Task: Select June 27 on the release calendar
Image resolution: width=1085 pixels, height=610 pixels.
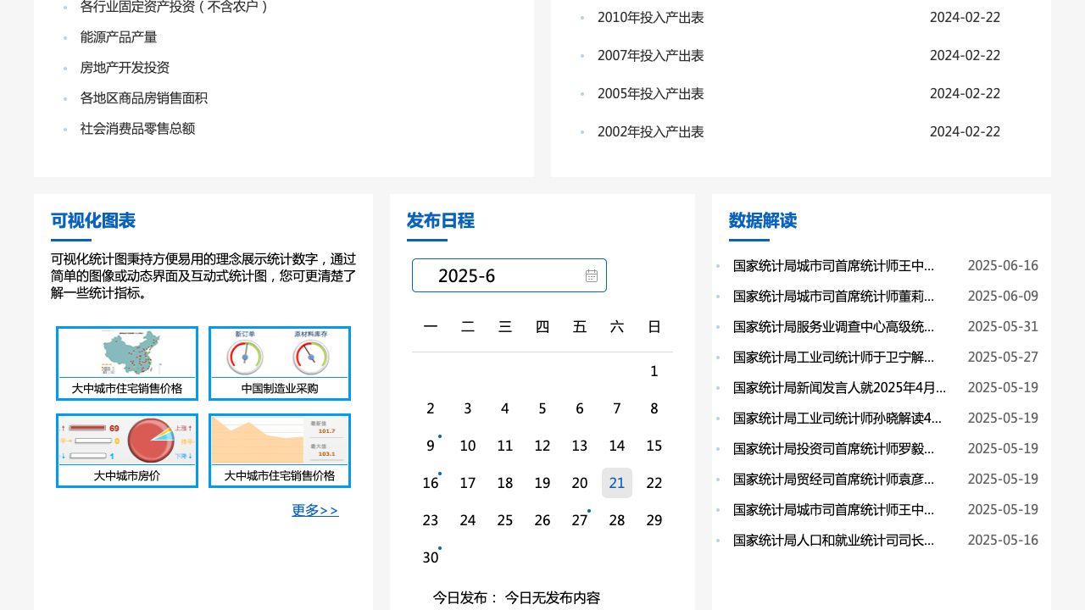Action: (x=580, y=520)
